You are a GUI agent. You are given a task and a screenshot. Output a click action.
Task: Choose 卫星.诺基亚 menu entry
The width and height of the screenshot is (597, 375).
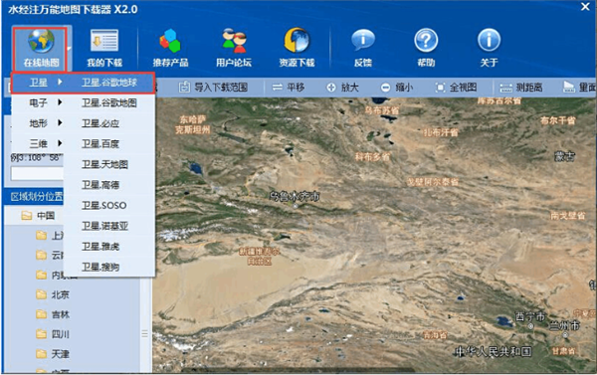coord(109,226)
